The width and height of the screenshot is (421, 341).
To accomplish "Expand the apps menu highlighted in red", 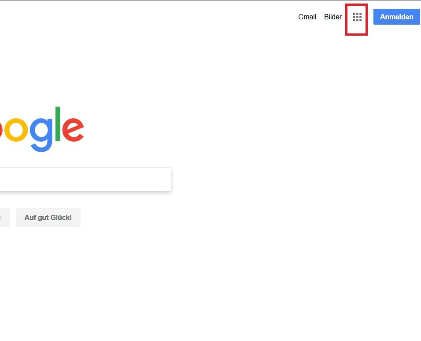I will [x=357, y=17].
